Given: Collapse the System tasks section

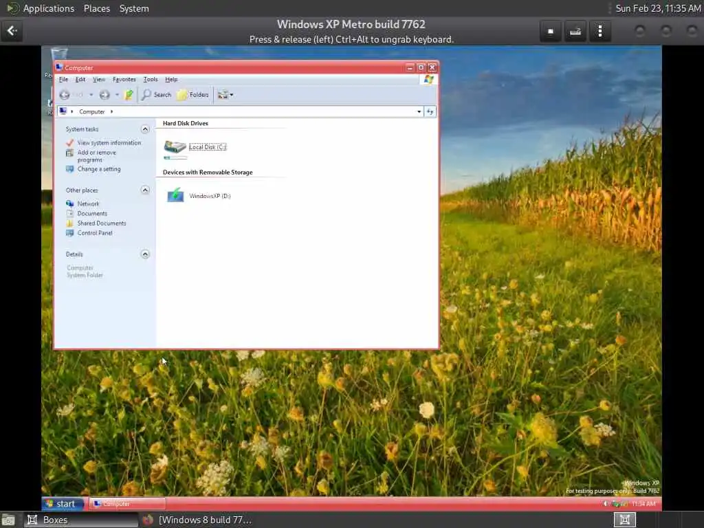Looking at the screenshot, I should point(145,129).
